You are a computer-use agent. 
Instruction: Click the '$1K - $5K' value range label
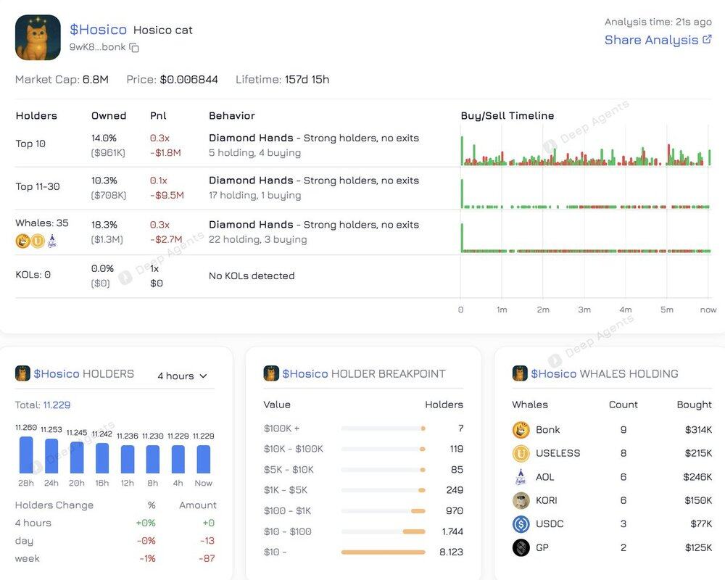[x=285, y=490]
